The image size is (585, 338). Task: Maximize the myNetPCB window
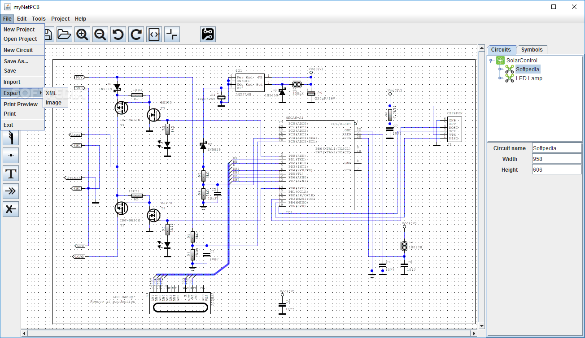tap(554, 7)
